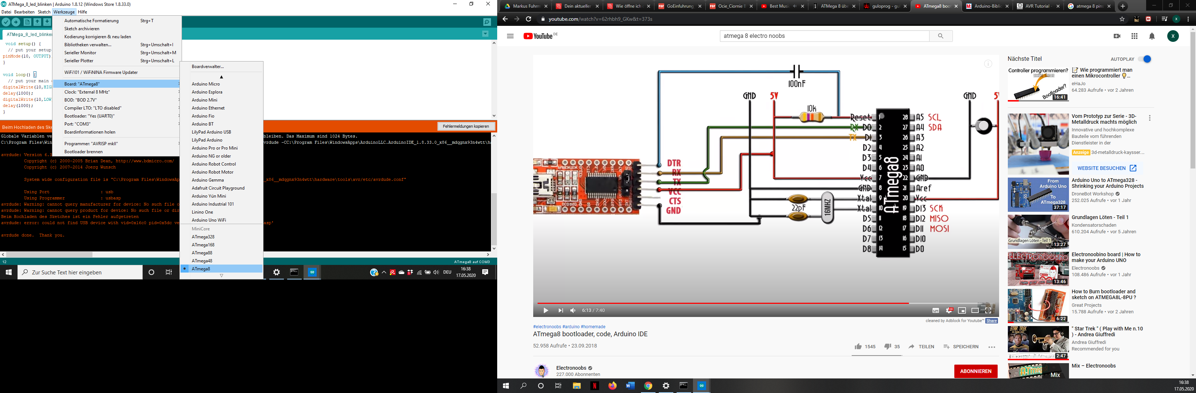Open the Datei menu

point(6,12)
